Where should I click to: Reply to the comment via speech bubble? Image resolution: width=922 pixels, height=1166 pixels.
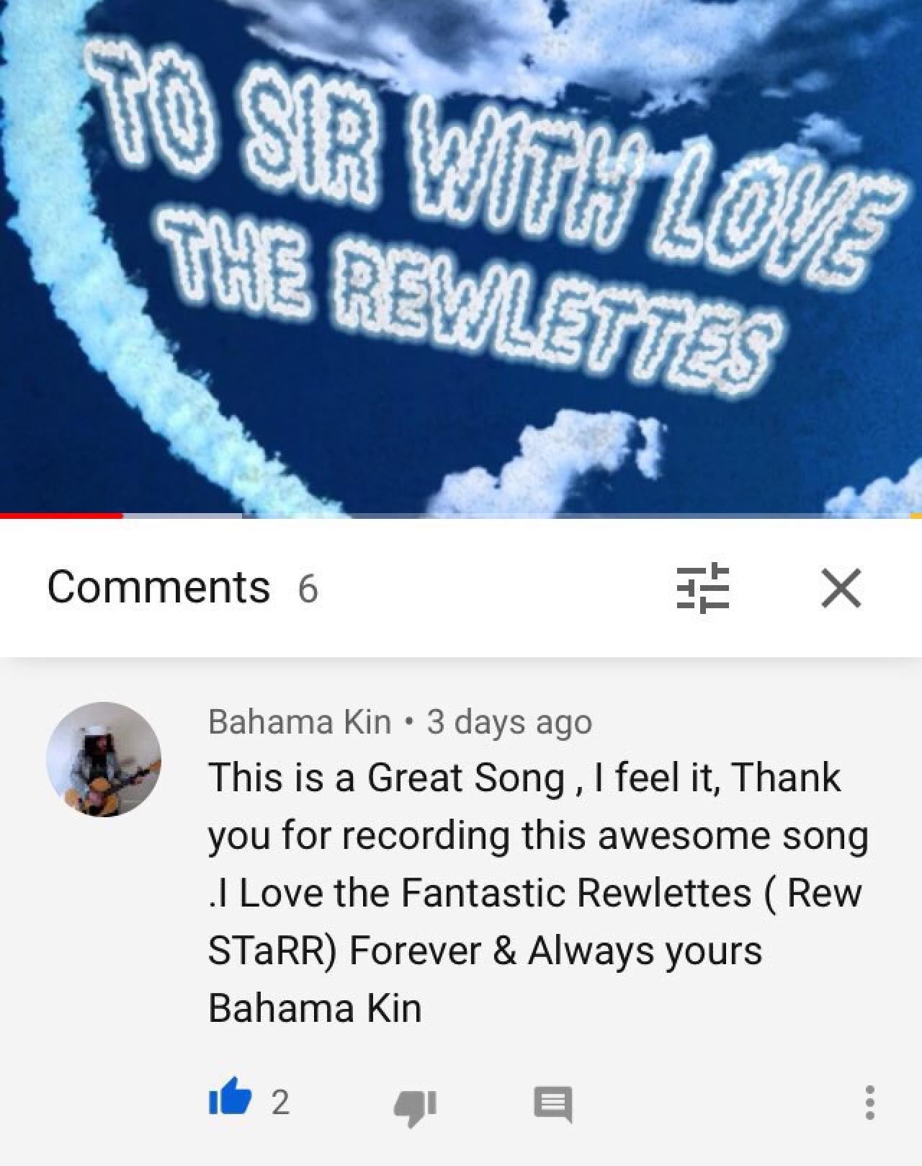point(552,1103)
